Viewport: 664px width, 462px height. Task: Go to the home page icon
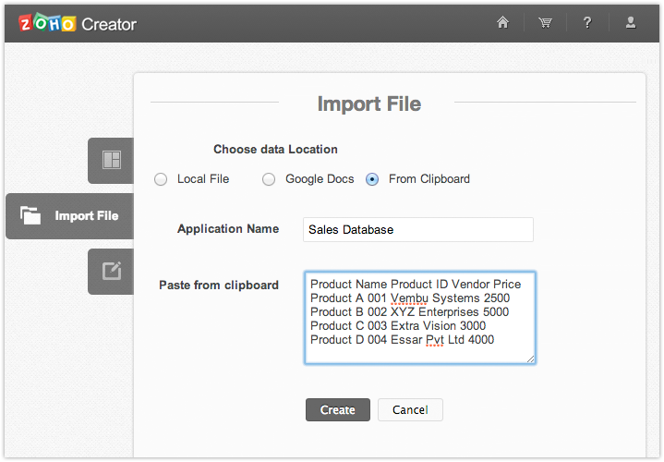coord(503,23)
